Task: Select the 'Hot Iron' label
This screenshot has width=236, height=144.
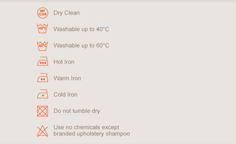Action: 64,62
